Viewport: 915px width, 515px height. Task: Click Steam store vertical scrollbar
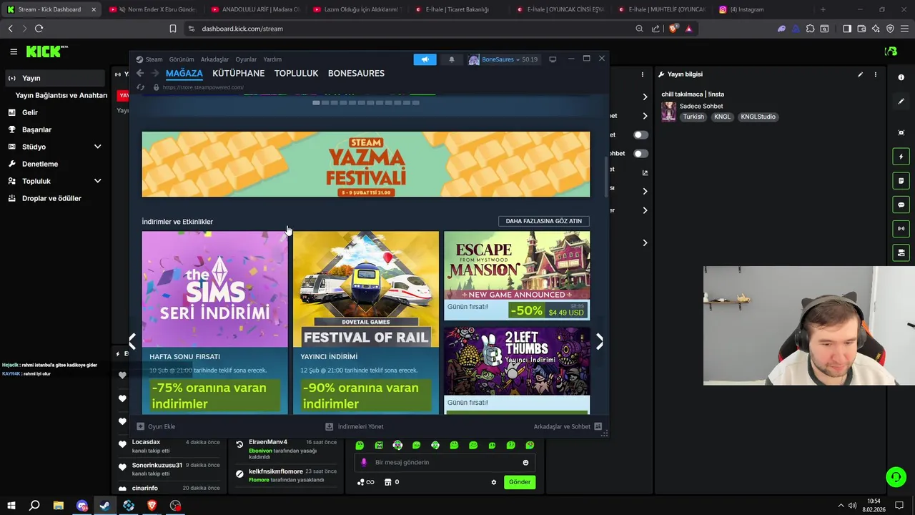(x=606, y=177)
